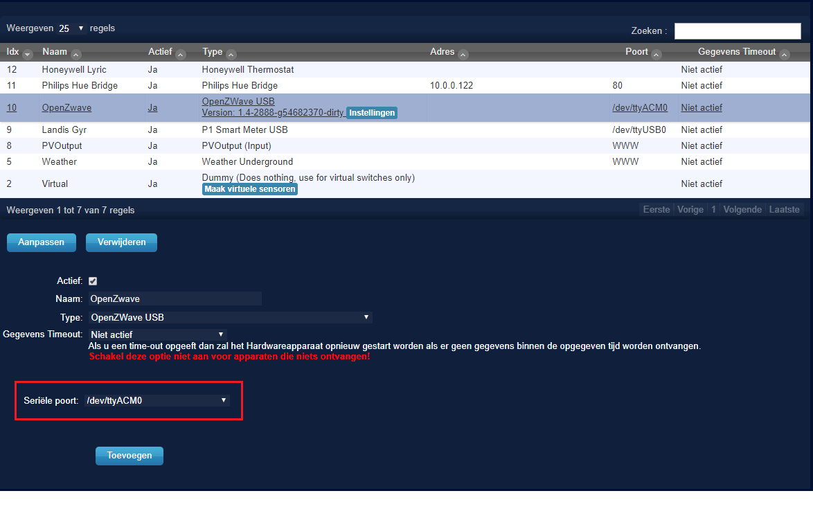This screenshot has width=813, height=509.
Task: Click the Naam input field
Action: [x=175, y=298]
